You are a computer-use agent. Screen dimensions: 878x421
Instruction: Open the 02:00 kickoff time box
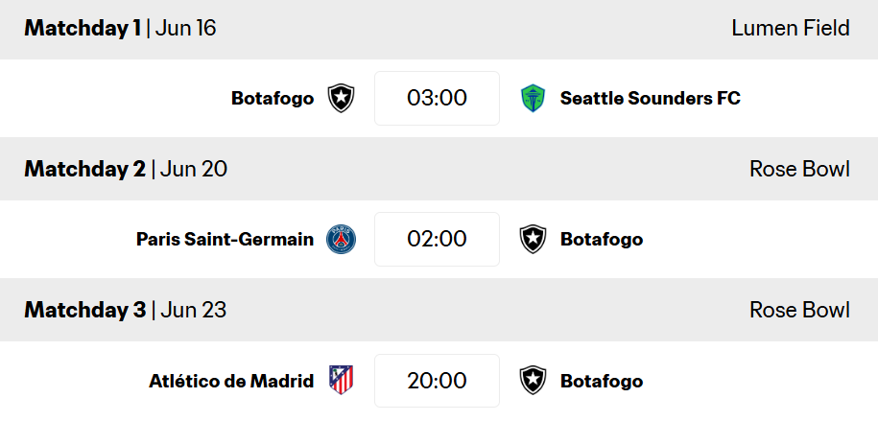point(437,239)
